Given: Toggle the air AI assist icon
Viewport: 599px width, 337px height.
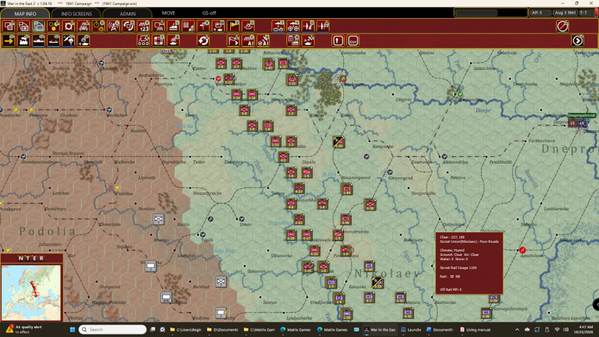Looking at the screenshot, I should (x=263, y=40).
